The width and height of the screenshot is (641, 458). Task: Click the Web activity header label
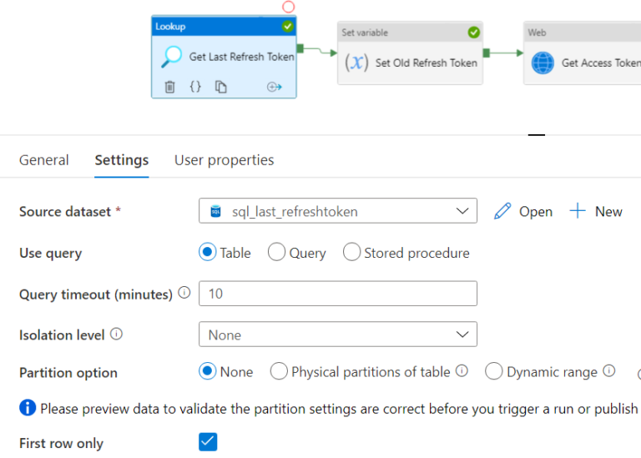537,33
